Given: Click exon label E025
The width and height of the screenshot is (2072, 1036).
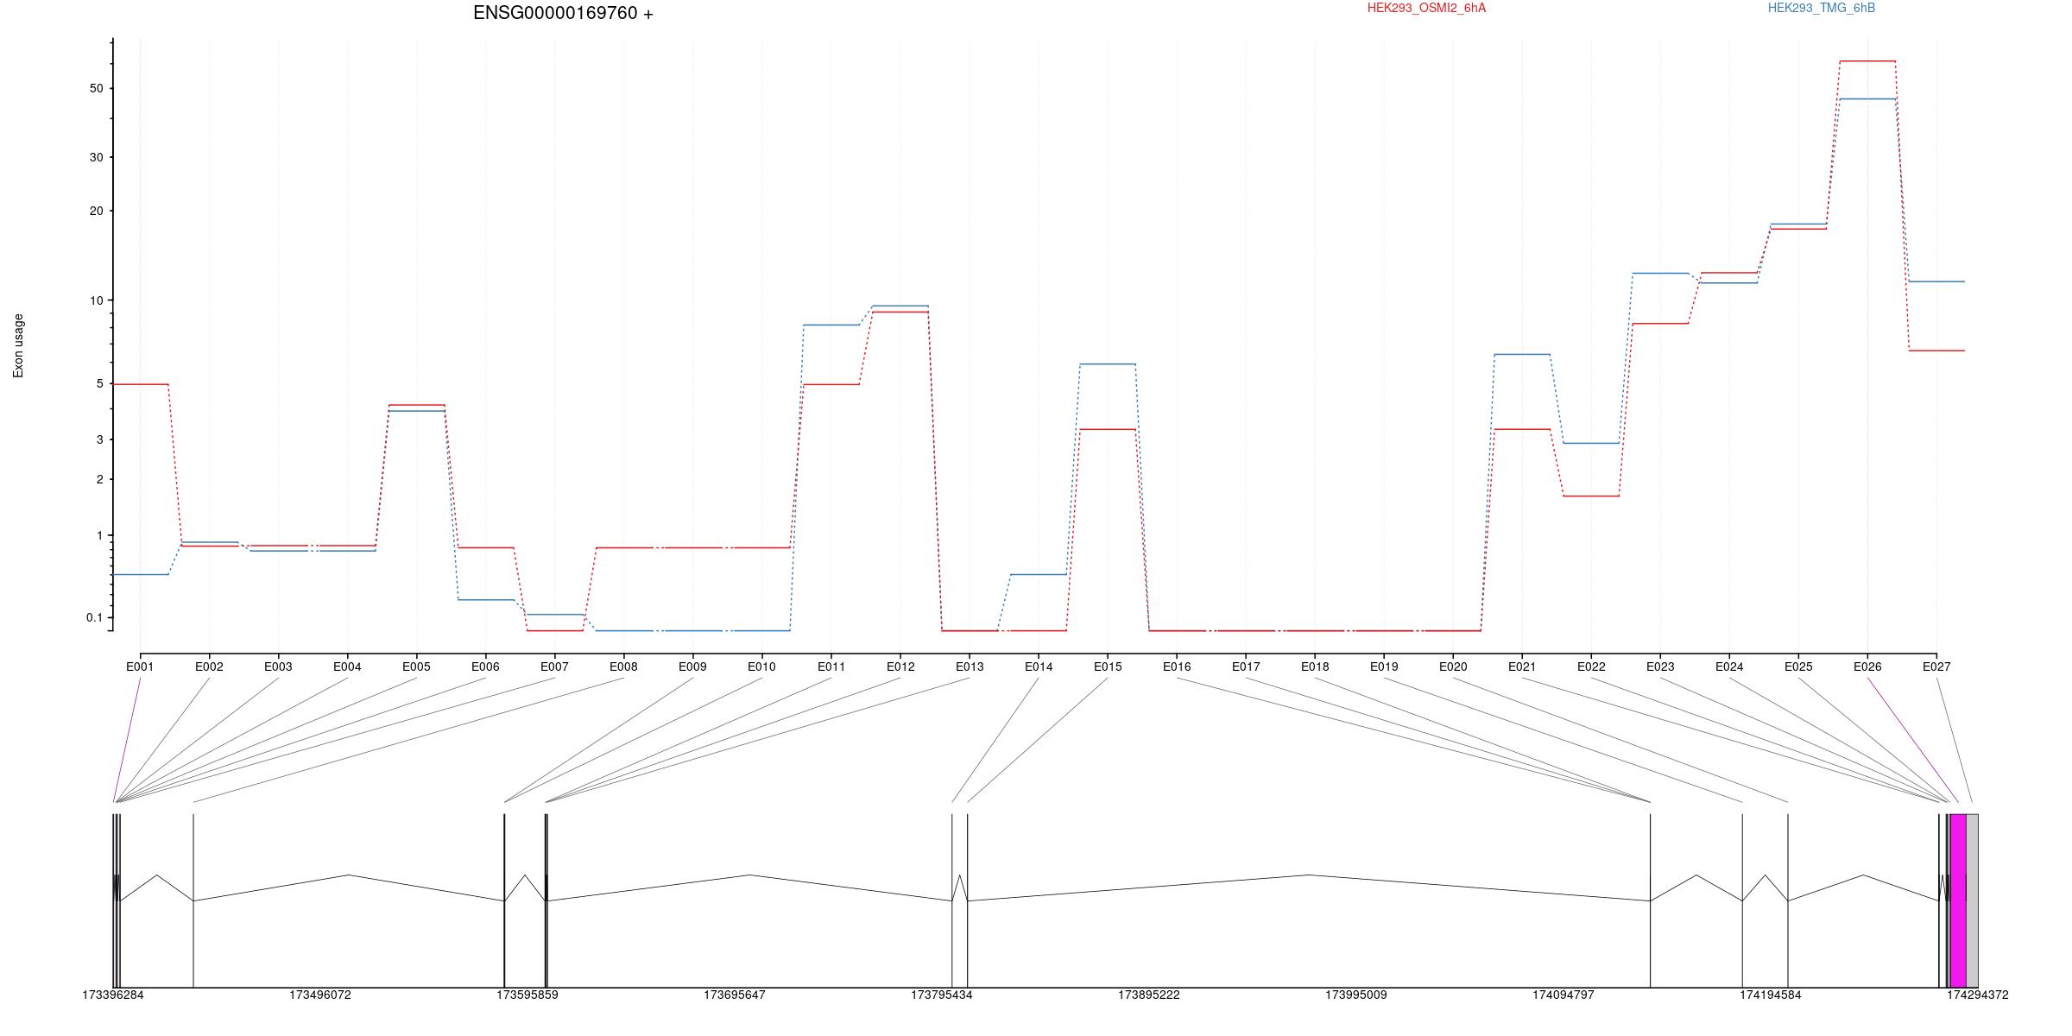Looking at the screenshot, I should pos(1798,666).
